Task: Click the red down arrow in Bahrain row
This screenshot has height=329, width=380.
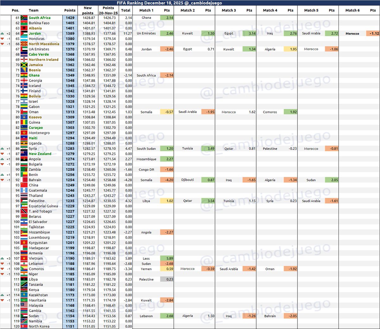Action: 3,180
